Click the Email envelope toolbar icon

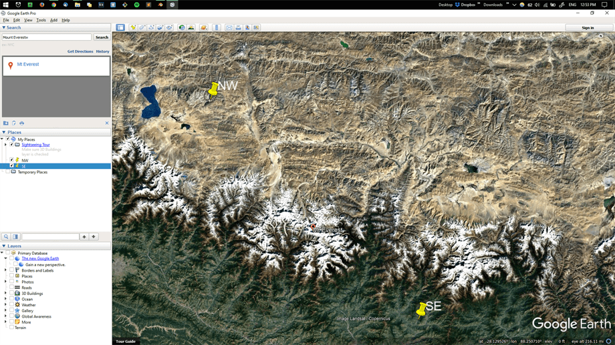[x=229, y=27]
